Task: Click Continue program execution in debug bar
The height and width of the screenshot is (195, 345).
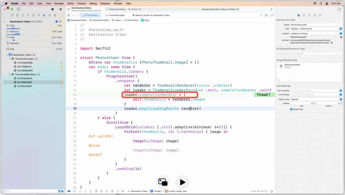Action: (74, 191)
